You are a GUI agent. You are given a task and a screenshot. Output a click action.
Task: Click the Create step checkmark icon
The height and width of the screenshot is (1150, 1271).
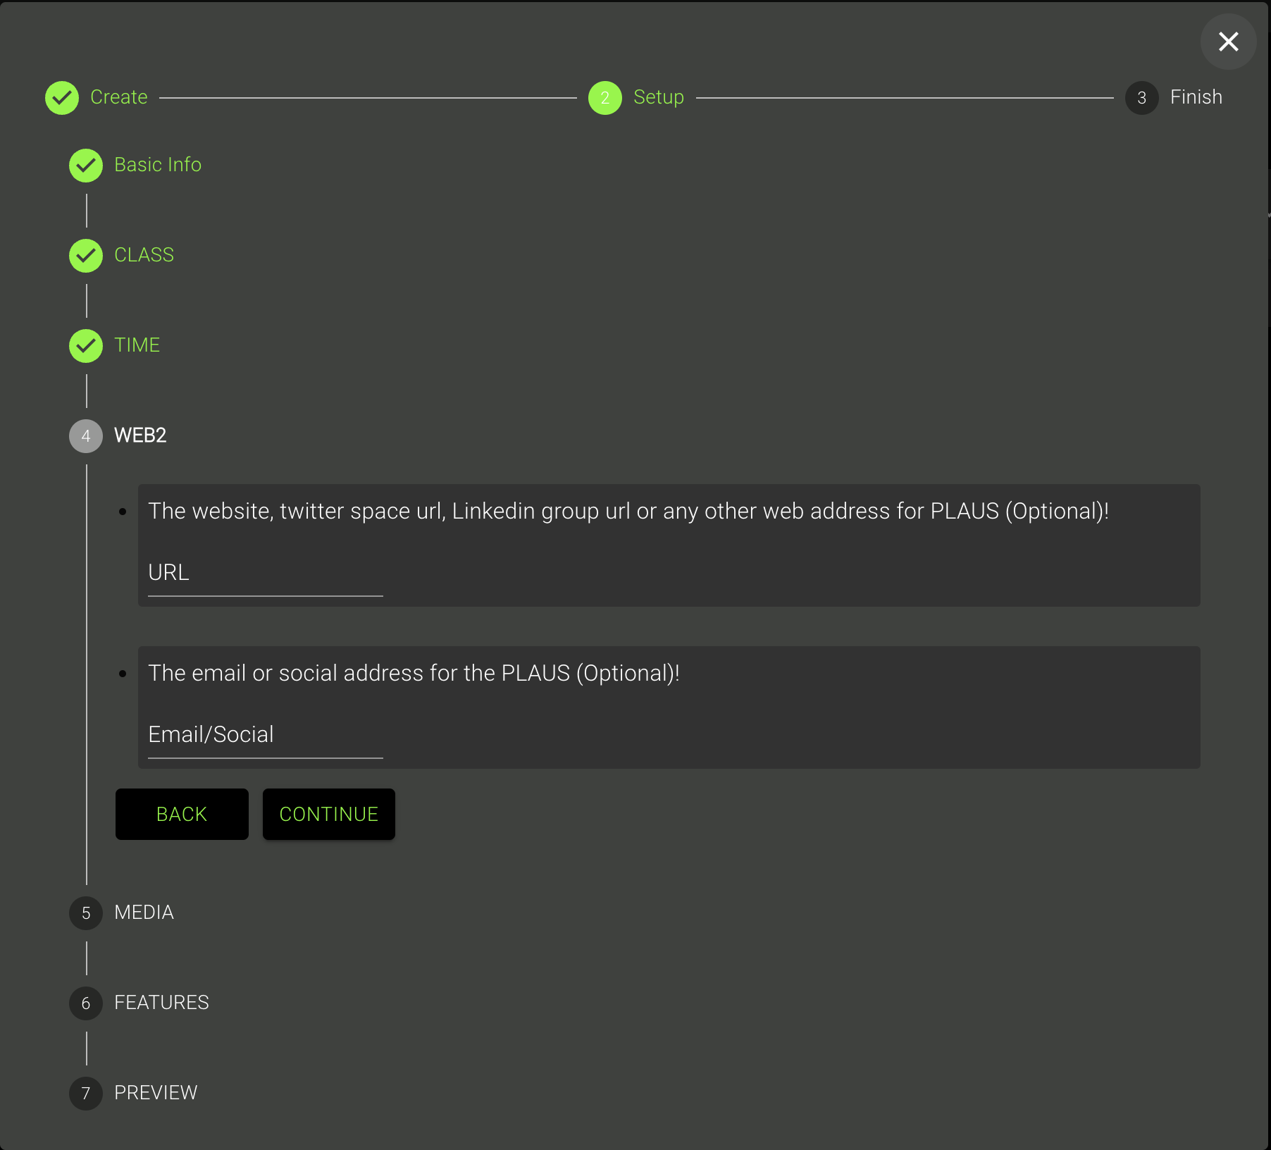click(62, 98)
